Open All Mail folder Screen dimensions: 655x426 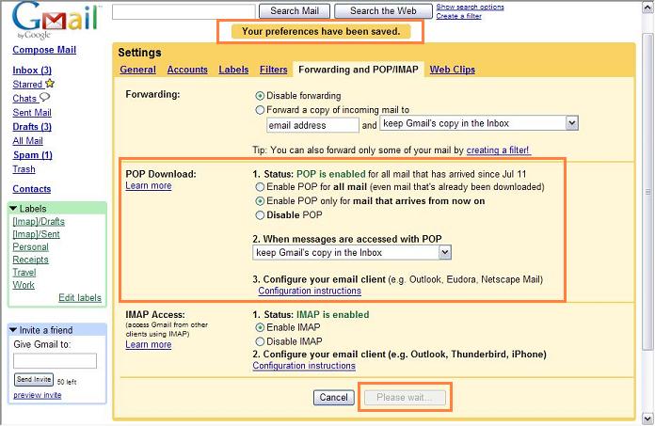(27, 141)
